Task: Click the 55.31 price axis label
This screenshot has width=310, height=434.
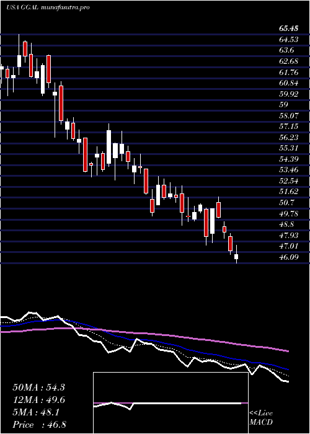Action: tap(289, 148)
